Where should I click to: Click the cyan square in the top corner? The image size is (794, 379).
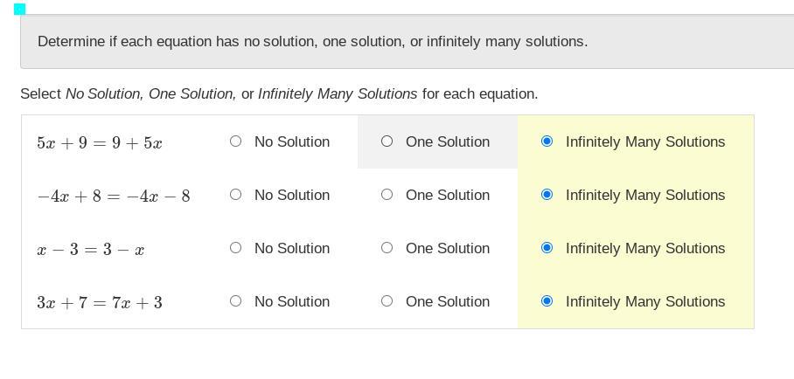(19, 9)
